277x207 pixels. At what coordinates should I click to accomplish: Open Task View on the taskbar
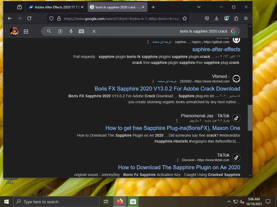[x=106, y=202]
